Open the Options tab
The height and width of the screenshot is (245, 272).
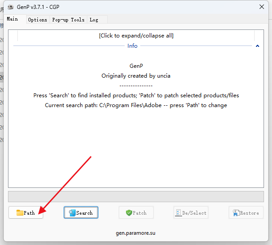(38, 20)
